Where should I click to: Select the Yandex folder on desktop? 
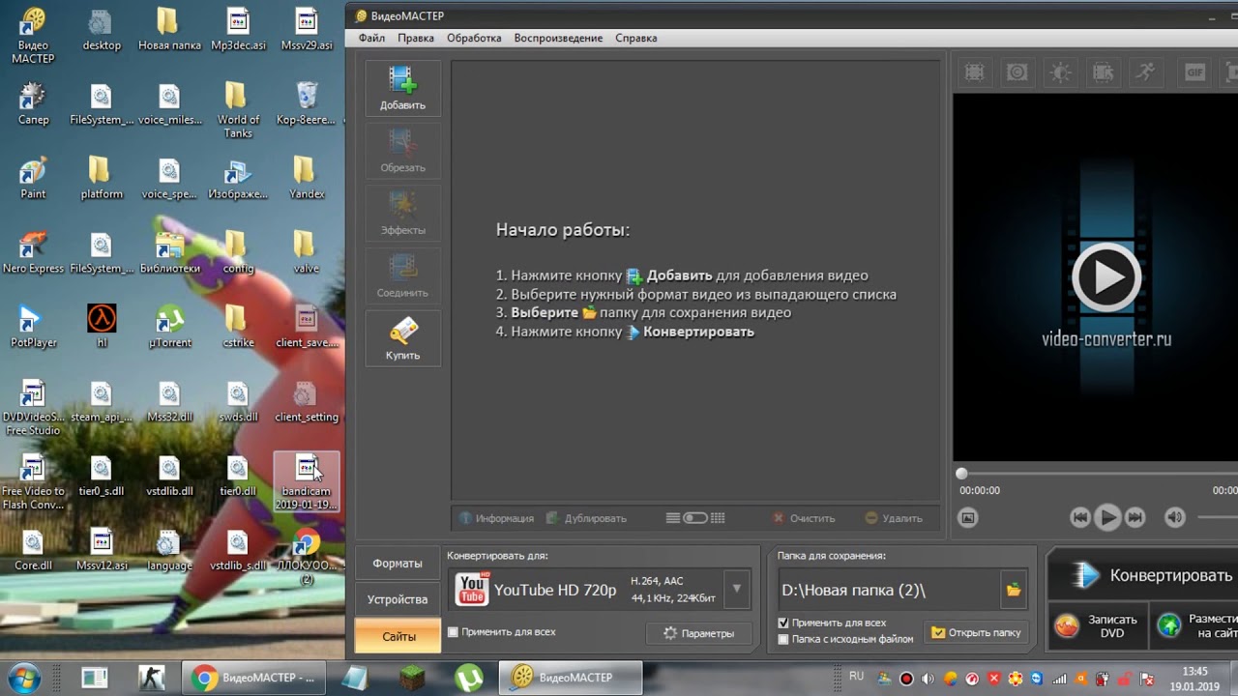(306, 177)
